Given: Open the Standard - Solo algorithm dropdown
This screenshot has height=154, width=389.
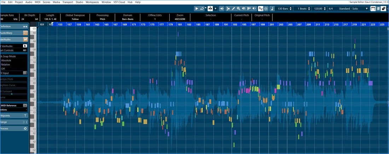Looking at the screenshot, I should coord(352,8).
